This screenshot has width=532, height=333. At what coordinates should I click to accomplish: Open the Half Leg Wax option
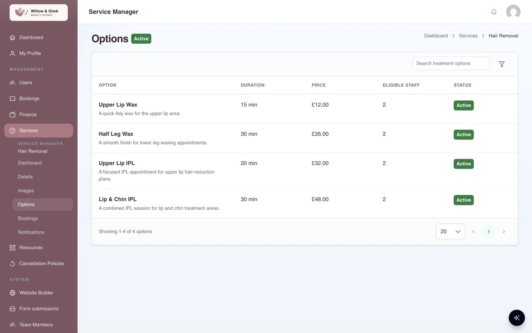[x=116, y=134]
